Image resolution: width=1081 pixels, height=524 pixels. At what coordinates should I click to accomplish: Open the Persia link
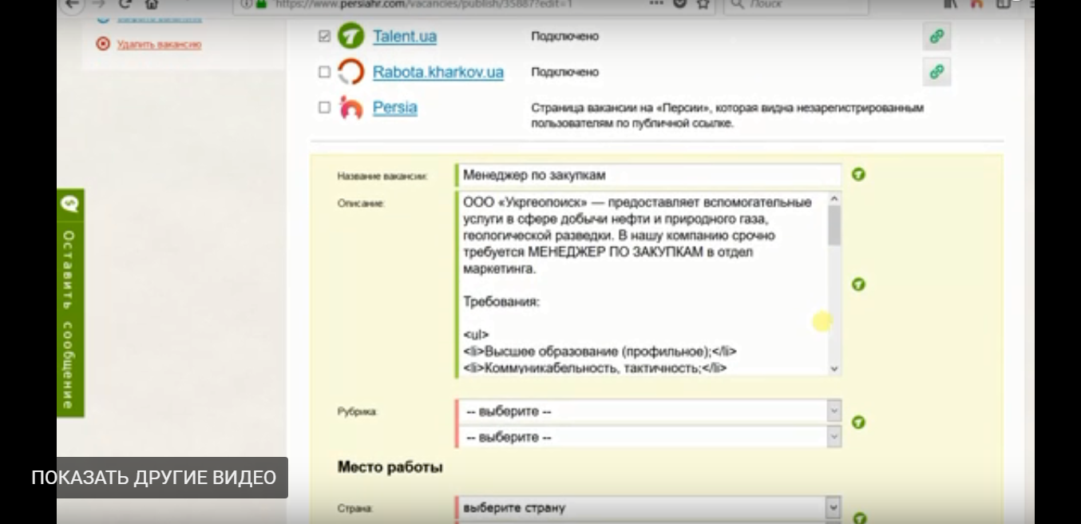tap(395, 107)
